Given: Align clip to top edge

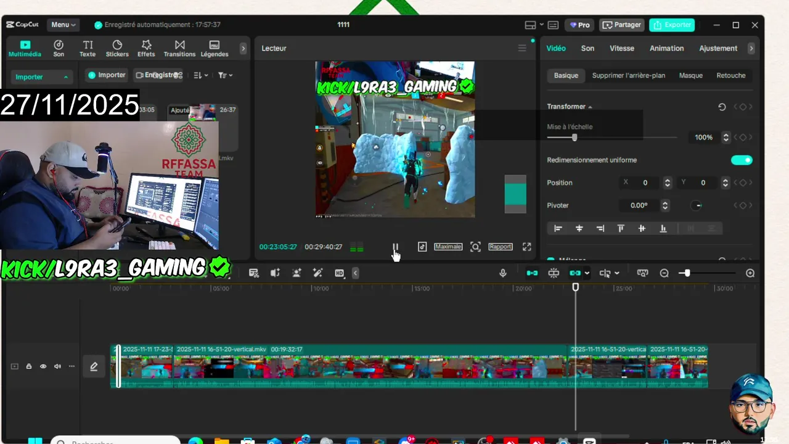Looking at the screenshot, I should (x=621, y=228).
